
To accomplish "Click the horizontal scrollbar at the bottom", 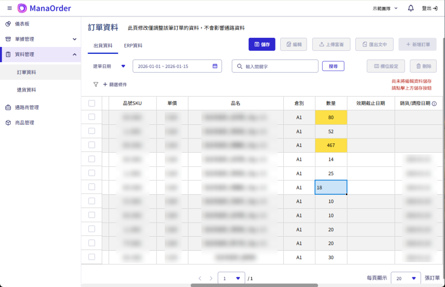I will [254, 285].
